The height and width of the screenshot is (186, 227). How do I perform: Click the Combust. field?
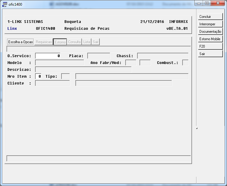[x=185, y=62]
